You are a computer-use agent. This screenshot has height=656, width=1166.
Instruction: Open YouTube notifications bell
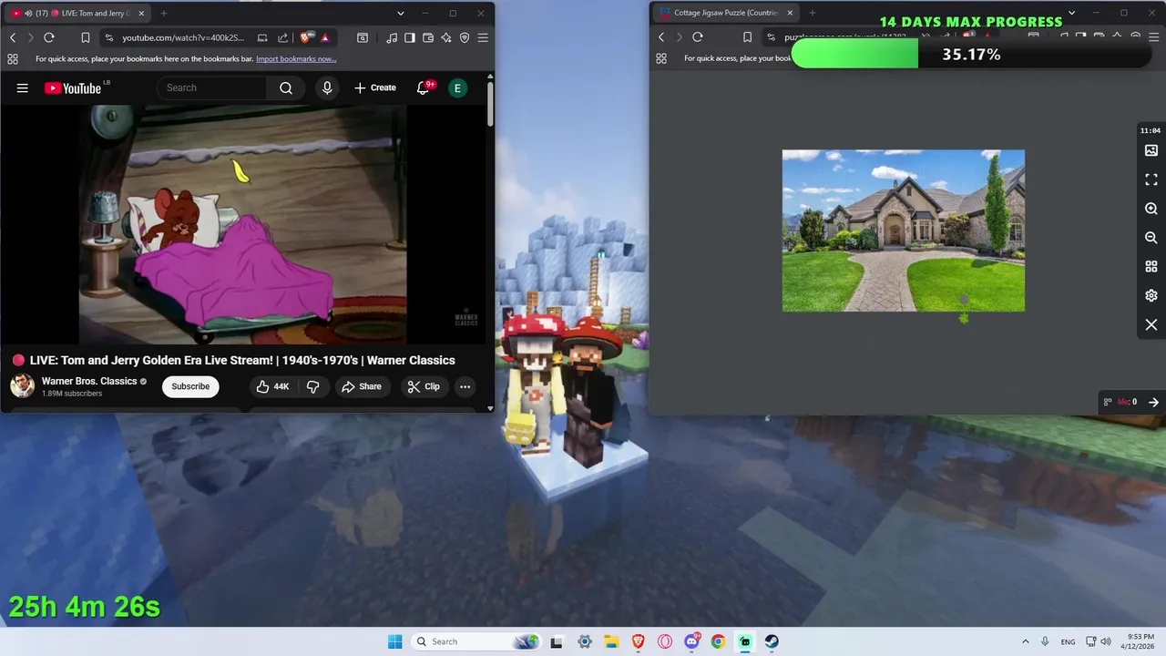point(423,87)
